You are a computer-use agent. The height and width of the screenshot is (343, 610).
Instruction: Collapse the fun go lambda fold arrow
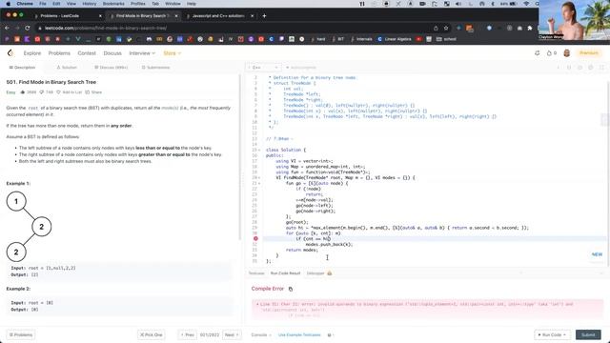point(259,183)
